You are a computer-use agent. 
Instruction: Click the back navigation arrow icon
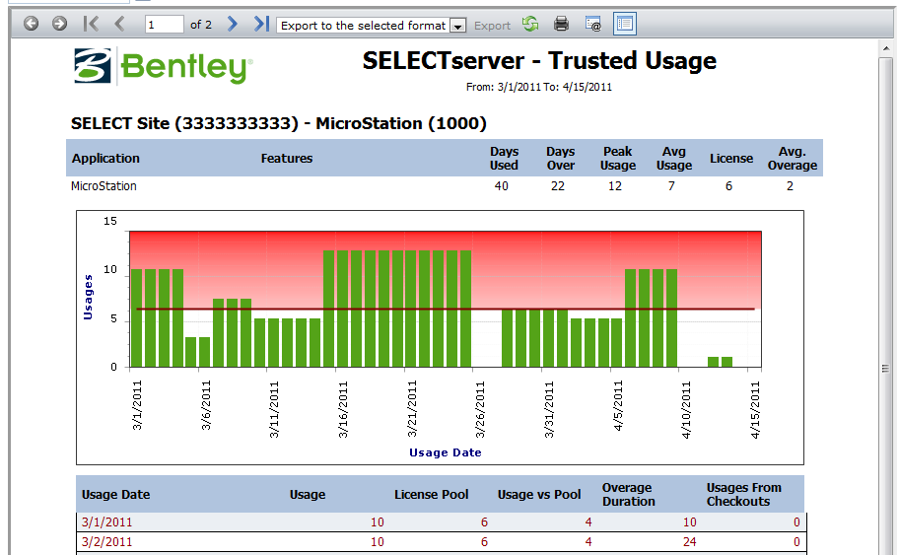point(31,24)
